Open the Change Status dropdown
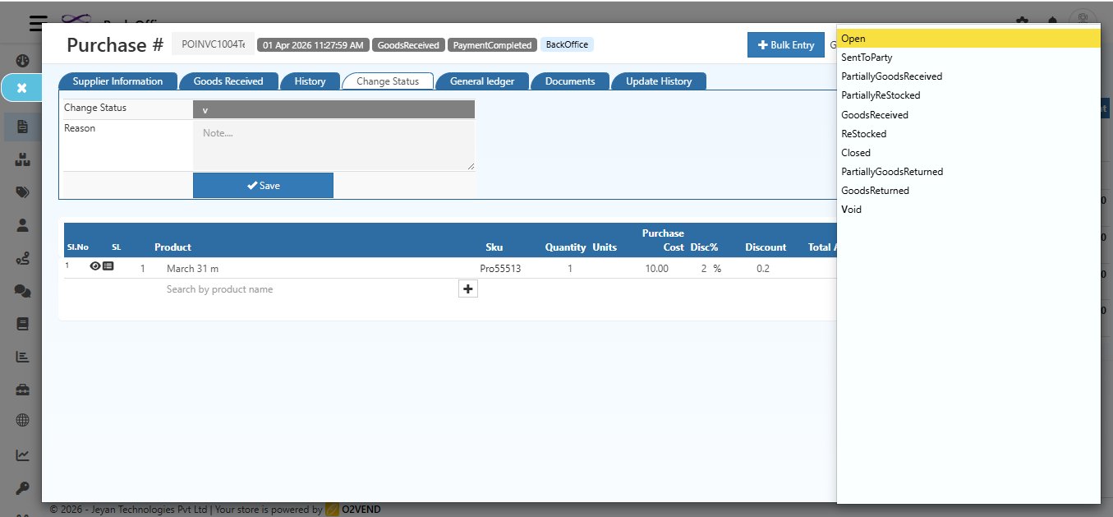 click(333, 108)
